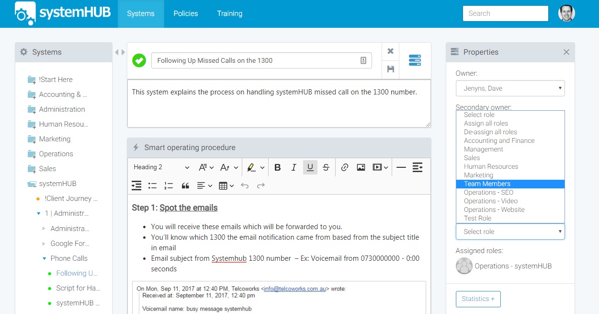The width and height of the screenshot is (599, 314).
Task: Click the document icon inside title field
Action: click(x=363, y=60)
